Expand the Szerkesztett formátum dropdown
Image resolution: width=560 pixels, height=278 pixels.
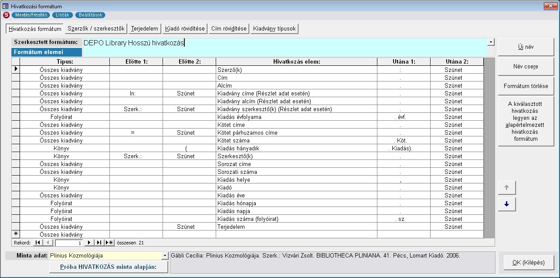pyautogui.click(x=491, y=42)
